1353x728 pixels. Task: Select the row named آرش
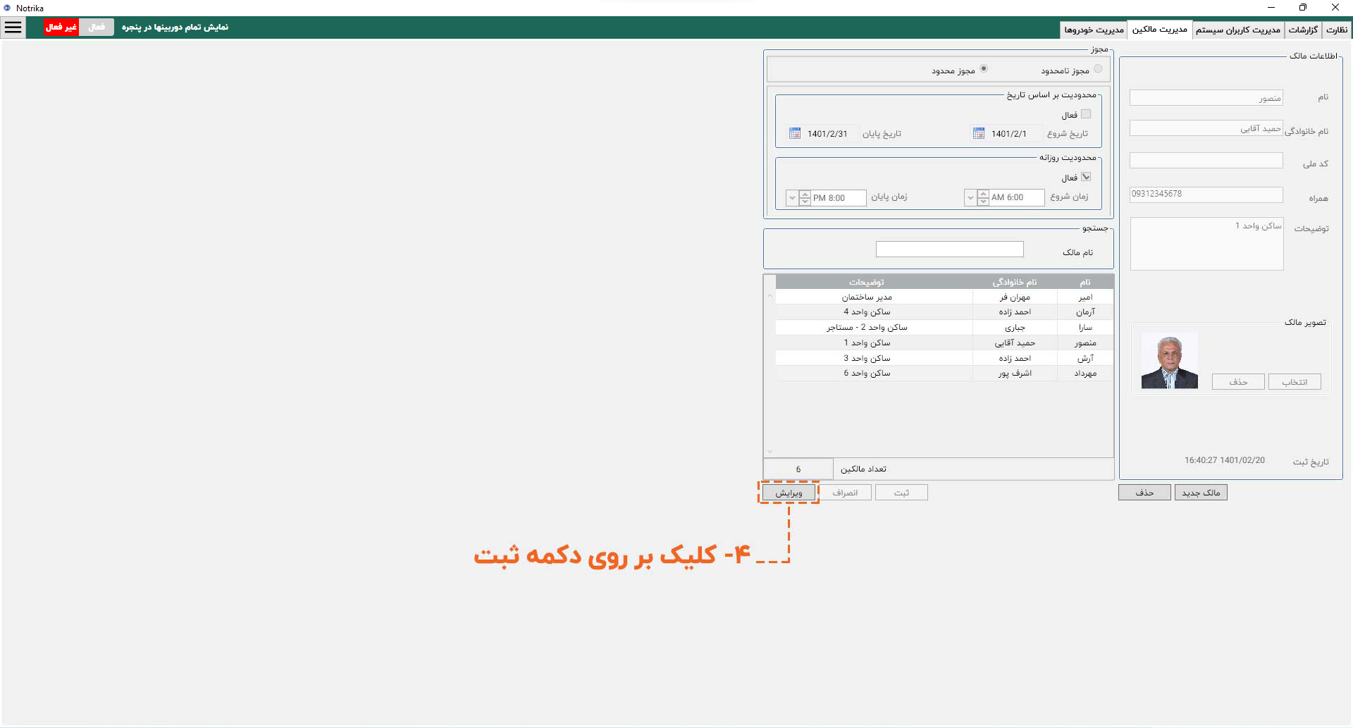(x=944, y=358)
